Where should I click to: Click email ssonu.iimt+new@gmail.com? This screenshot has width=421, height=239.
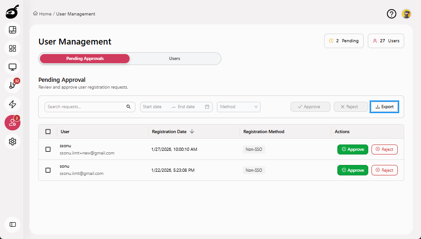[x=87, y=153]
